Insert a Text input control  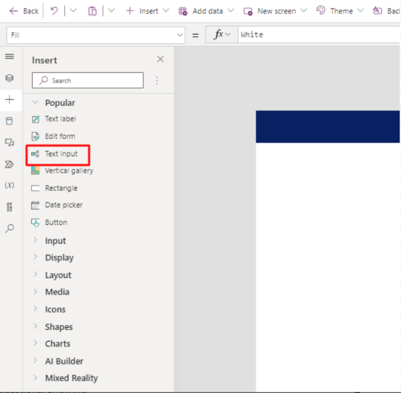[61, 154]
